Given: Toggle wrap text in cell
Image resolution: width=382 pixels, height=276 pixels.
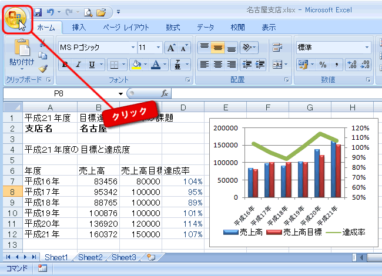Looking at the screenshot, I should pos(277,48).
